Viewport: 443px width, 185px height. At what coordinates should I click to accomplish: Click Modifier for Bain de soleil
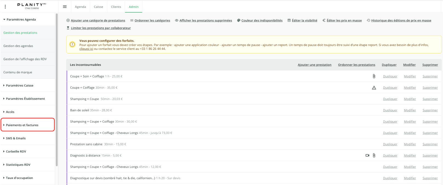point(410,110)
